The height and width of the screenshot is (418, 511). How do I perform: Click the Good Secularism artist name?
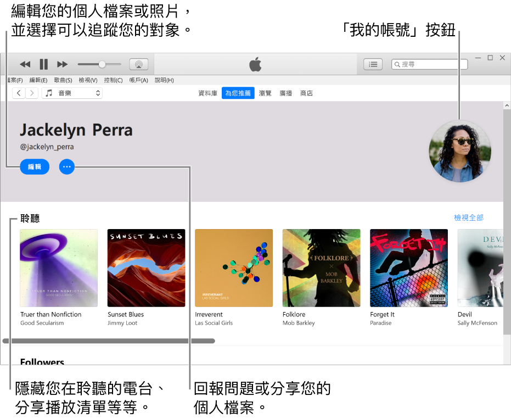pos(42,323)
